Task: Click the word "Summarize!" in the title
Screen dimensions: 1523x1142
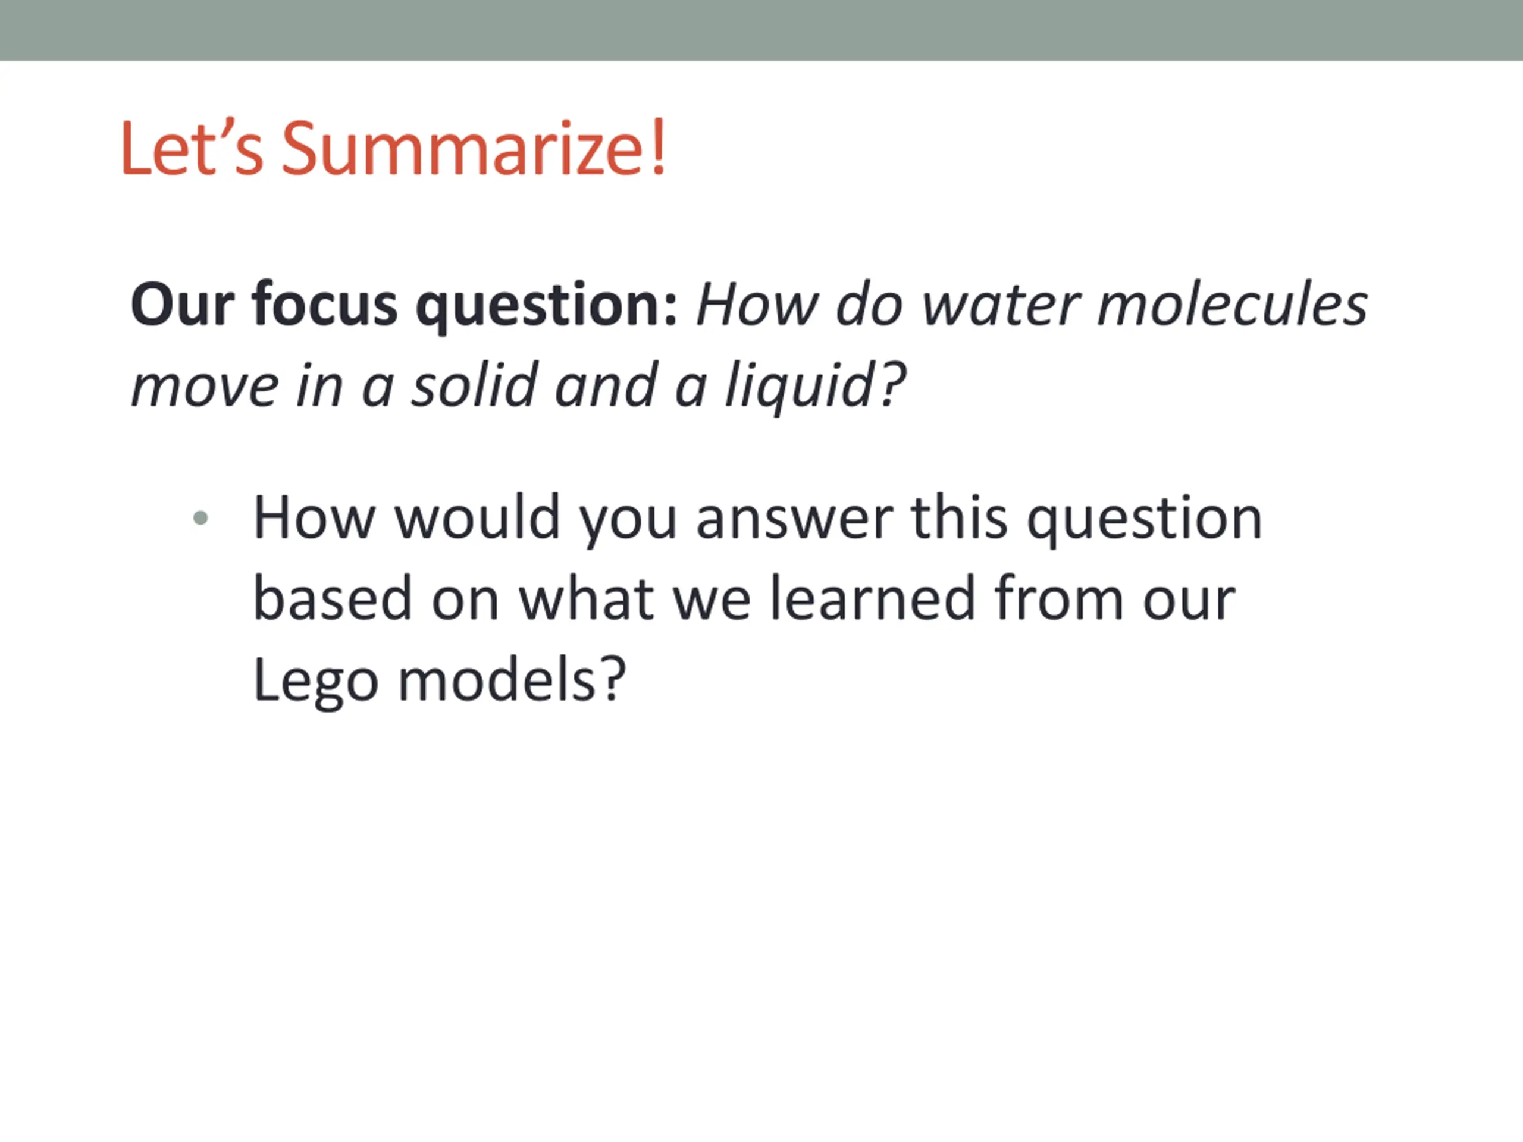Action: (x=474, y=148)
